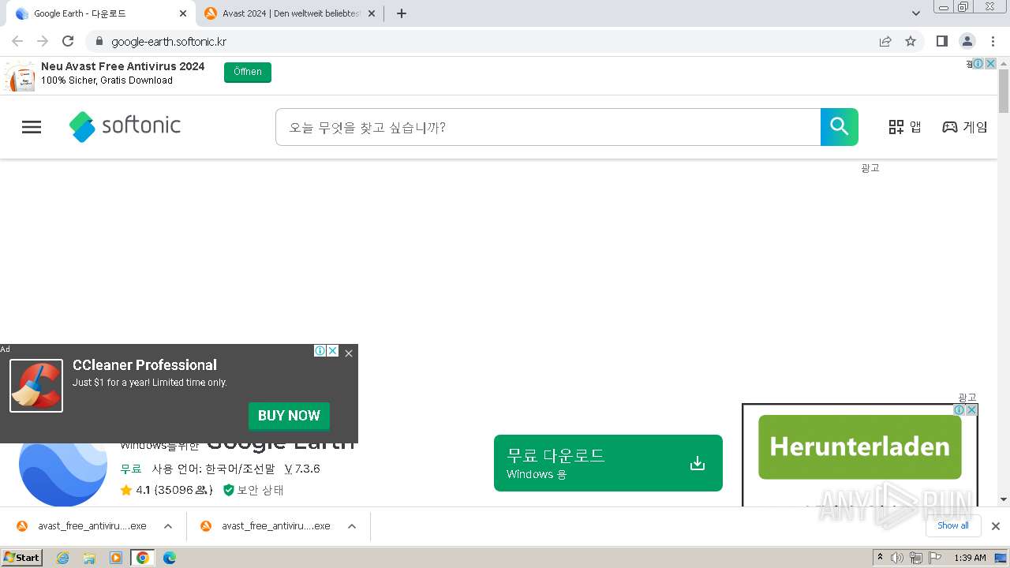Screen dimensions: 1010x568
Task: Click 무료 다운로드 download button
Action: [x=608, y=463]
